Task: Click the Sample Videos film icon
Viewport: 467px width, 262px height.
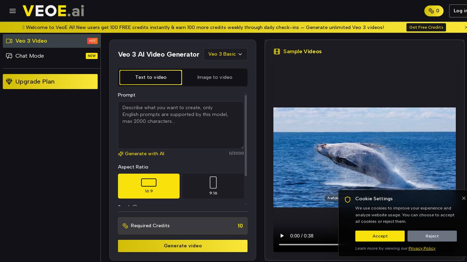Action: tap(277, 51)
